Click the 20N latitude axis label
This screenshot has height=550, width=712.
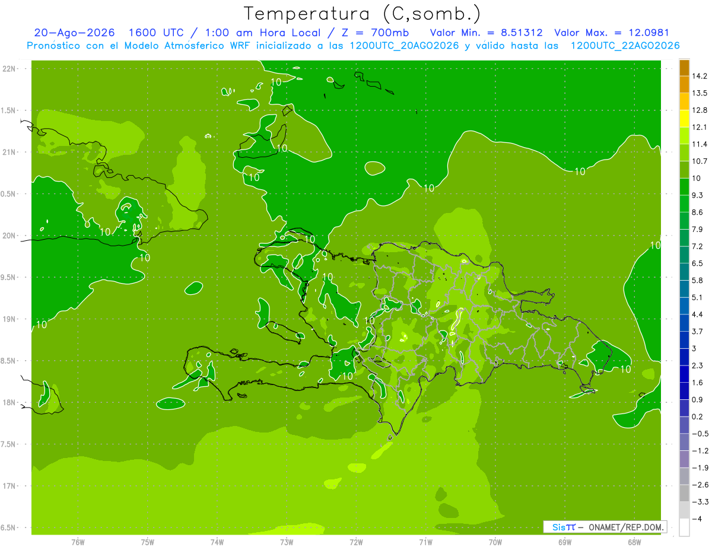(x=9, y=236)
